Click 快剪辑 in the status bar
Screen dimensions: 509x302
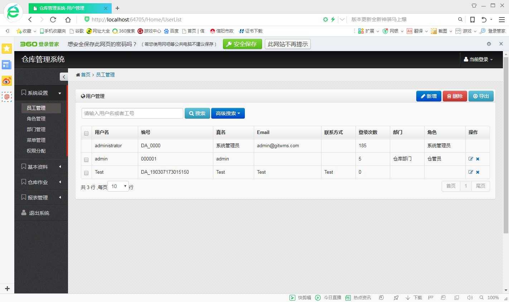[x=300, y=297]
